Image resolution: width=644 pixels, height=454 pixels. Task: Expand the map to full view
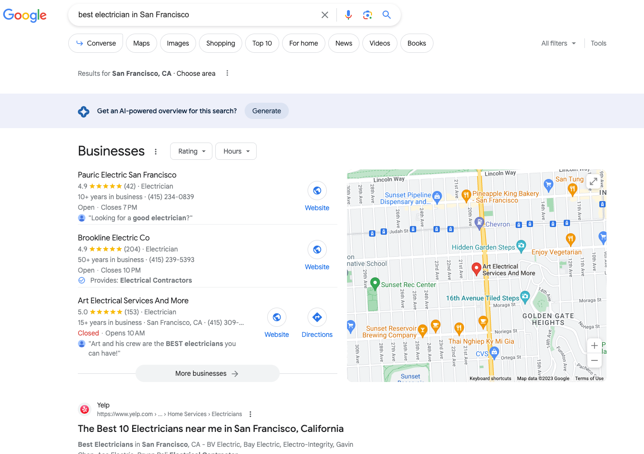pyautogui.click(x=594, y=181)
